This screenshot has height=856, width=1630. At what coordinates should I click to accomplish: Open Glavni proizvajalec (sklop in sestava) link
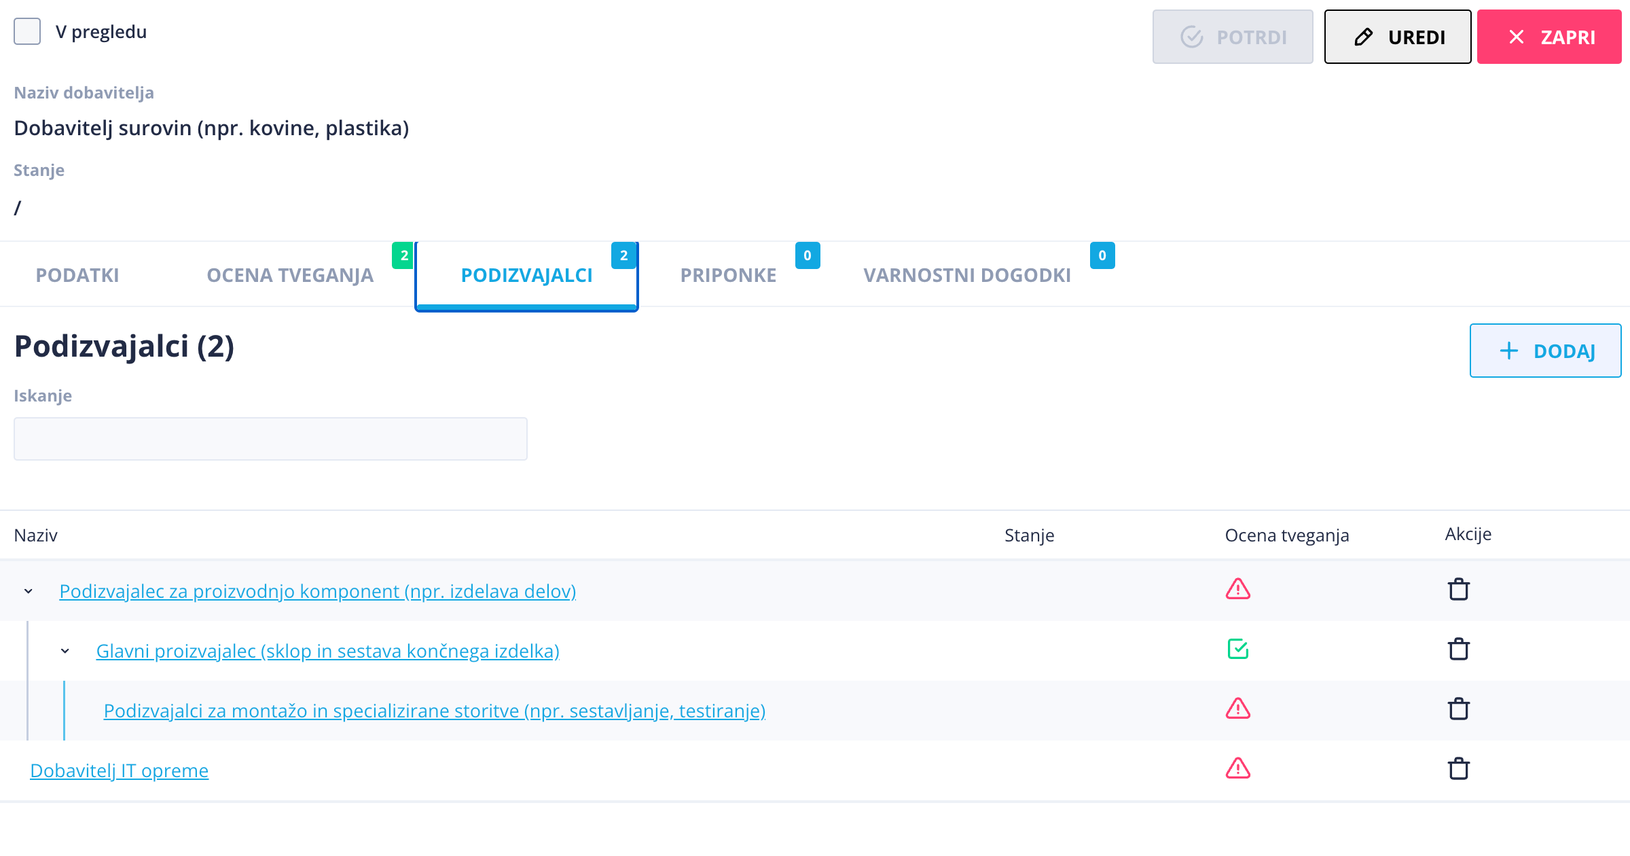pos(328,651)
